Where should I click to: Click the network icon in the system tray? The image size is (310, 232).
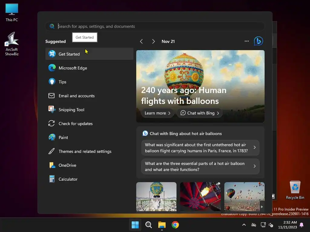(x=263, y=225)
